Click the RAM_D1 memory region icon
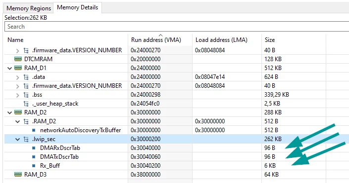This screenshot has width=349, height=183. tap(18, 68)
